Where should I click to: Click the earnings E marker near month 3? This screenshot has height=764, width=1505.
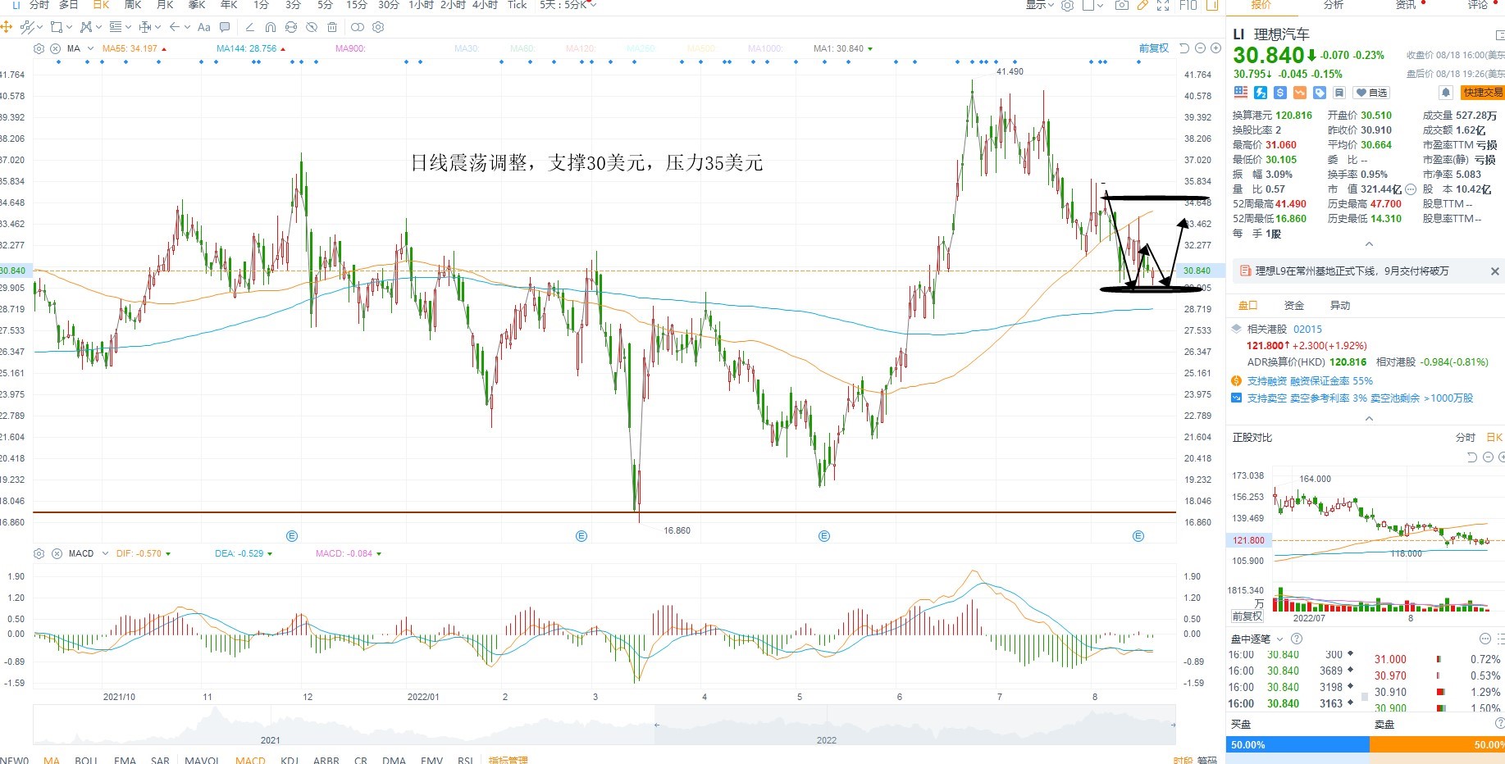(x=581, y=536)
